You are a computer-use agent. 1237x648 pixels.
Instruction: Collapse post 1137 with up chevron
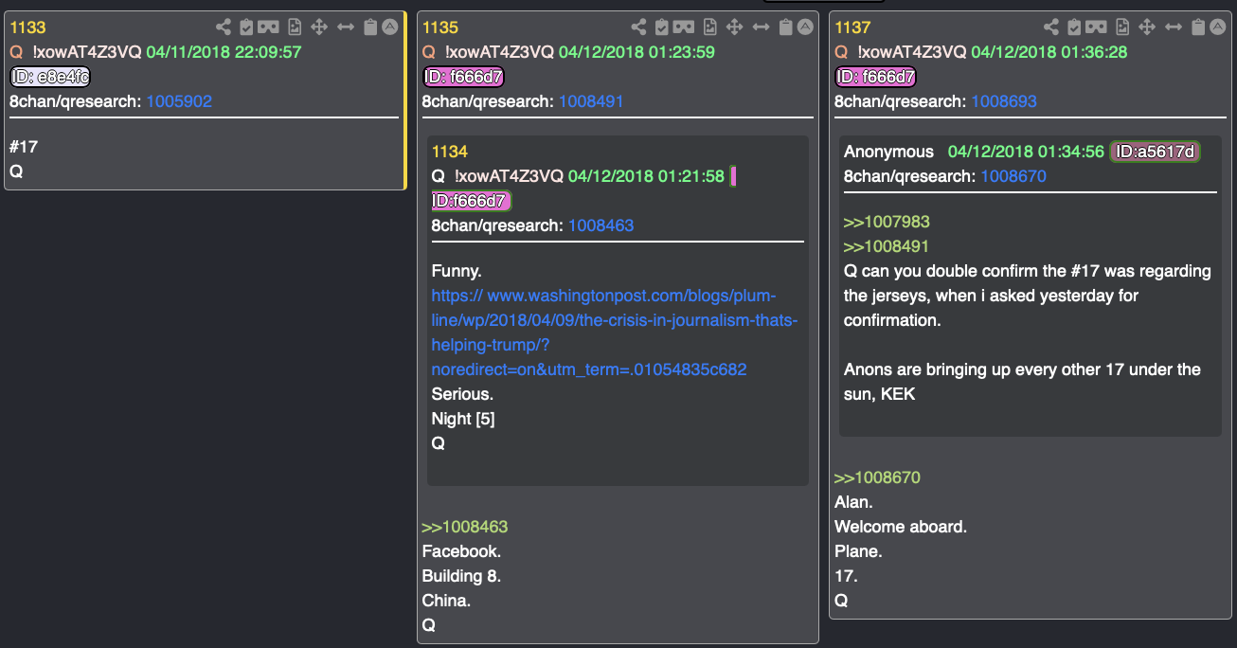tap(1218, 27)
